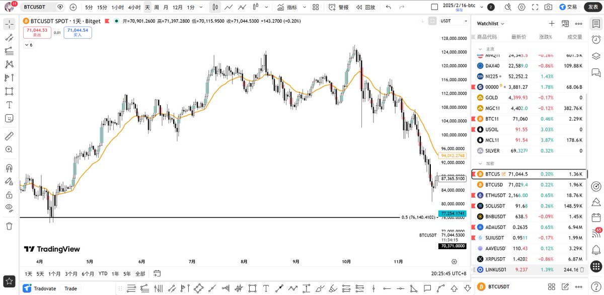The height and width of the screenshot is (295, 604).
Task: Open watchlist three-dot options menu
Action: pos(579,24)
